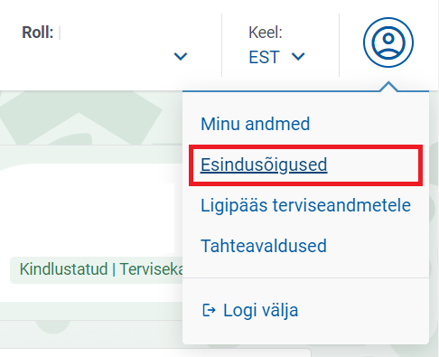The width and height of the screenshot is (439, 357).
Task: Click the white card above Kindlustatud badge
Action: (88, 208)
